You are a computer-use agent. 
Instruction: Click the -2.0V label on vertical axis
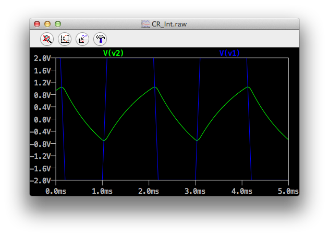point(41,180)
